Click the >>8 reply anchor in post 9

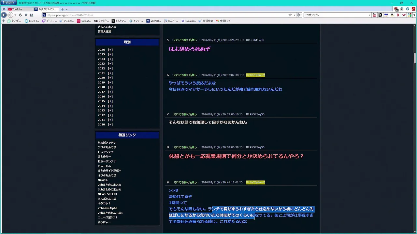coord(173,190)
